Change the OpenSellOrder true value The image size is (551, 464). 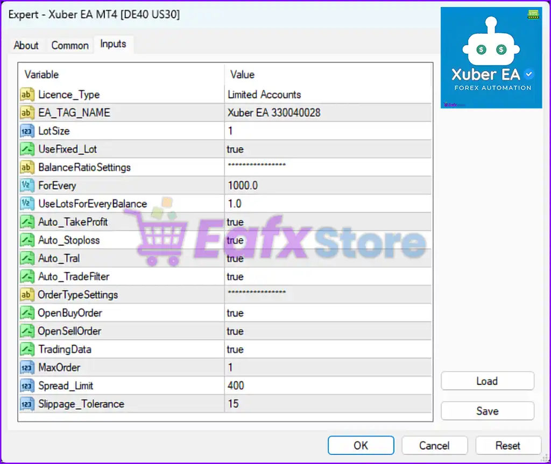(x=328, y=331)
